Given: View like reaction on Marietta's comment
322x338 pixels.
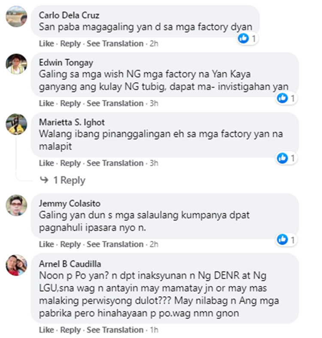Looking at the screenshot, I should (x=287, y=158).
